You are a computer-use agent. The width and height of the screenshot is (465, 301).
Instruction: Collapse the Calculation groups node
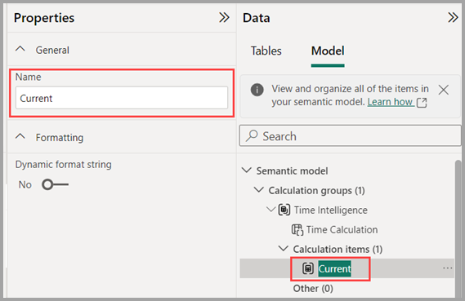click(259, 190)
